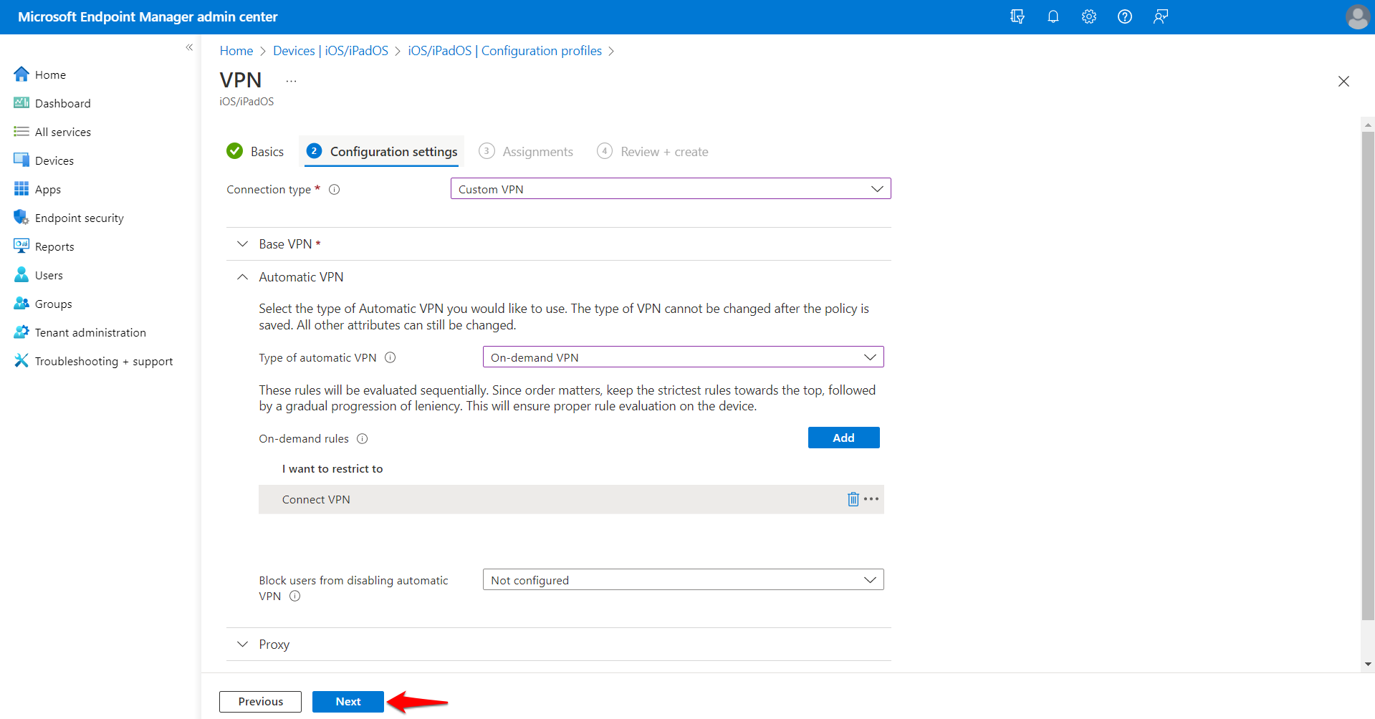Open the portal settings gear
This screenshot has height=719, width=1375.
point(1088,16)
